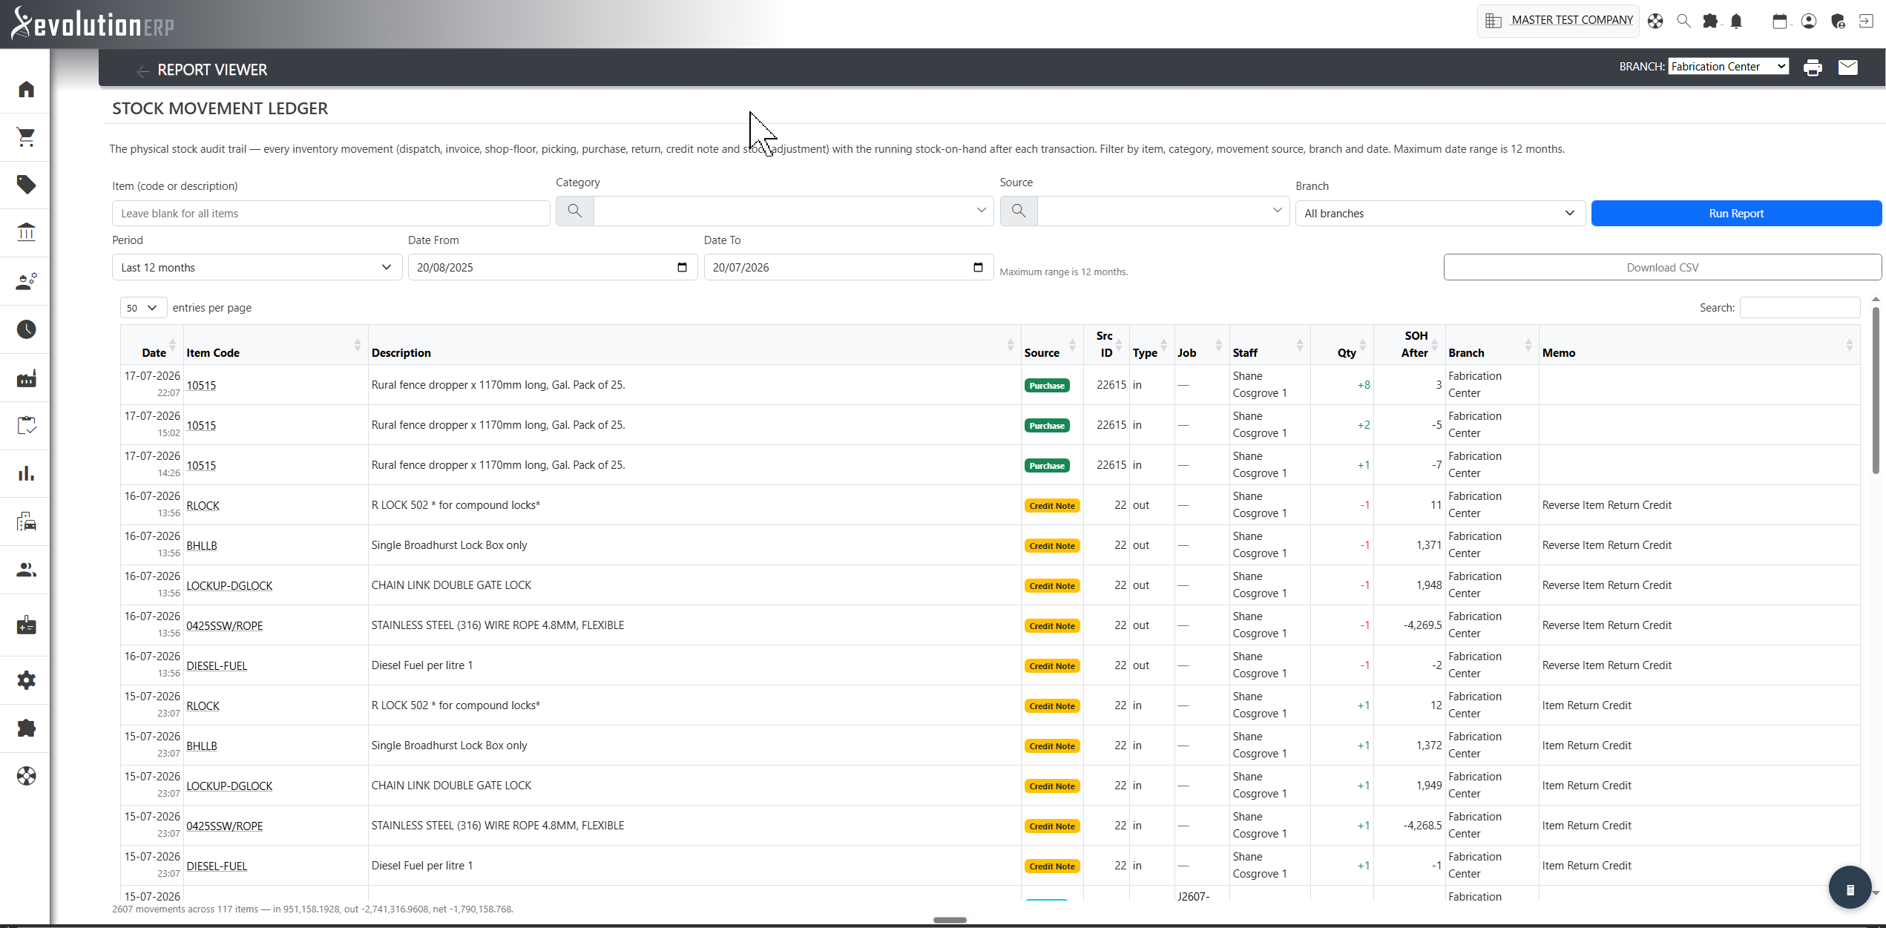Open the puzzle piece add-ons in sidebar
This screenshot has width=1886, height=928.
click(x=26, y=728)
